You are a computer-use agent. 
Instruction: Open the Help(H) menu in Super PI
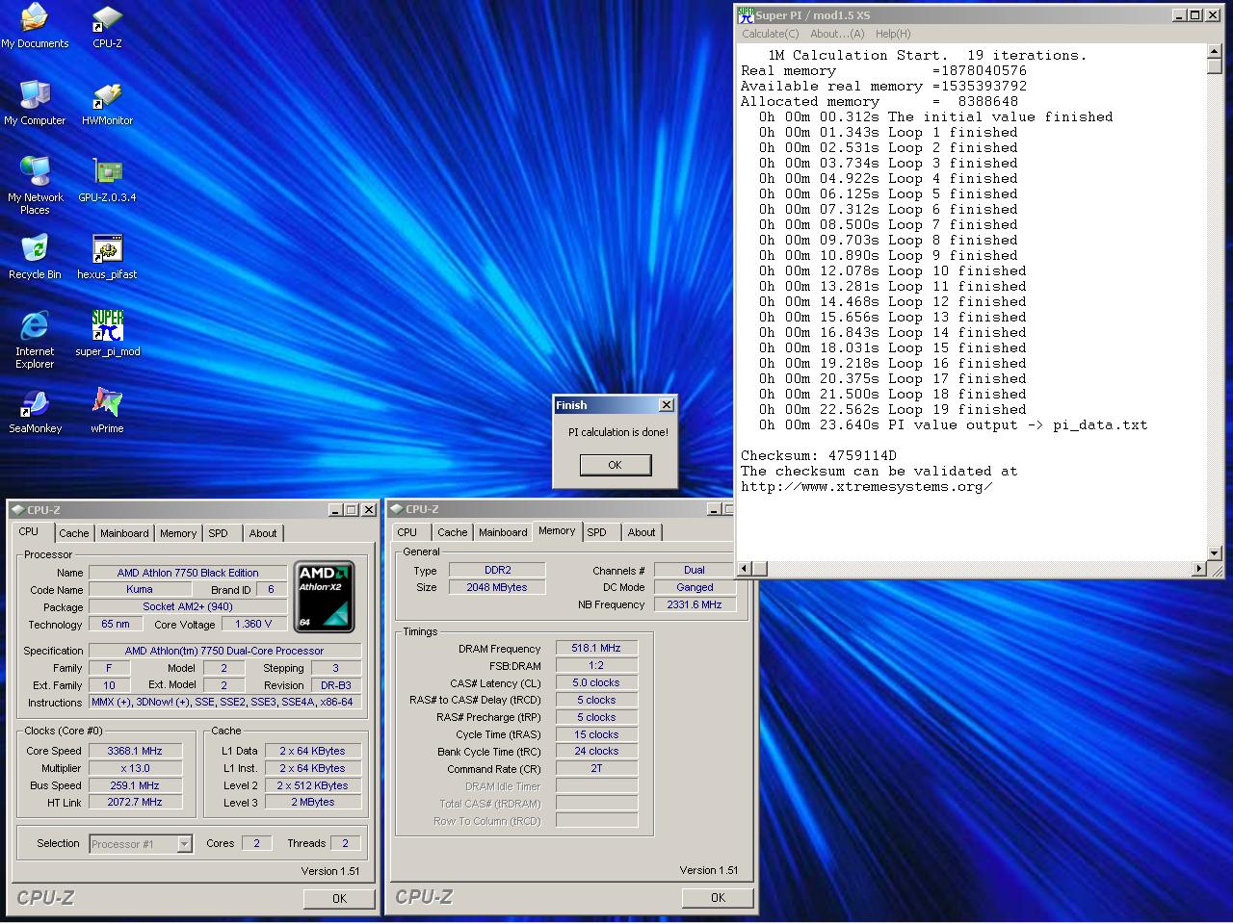[x=893, y=34]
